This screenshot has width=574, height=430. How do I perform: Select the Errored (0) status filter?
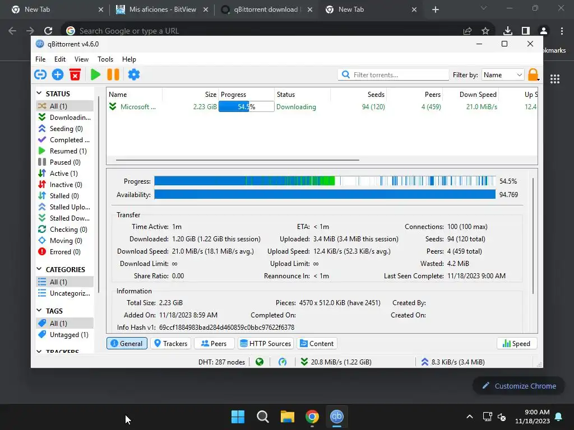pyautogui.click(x=65, y=252)
